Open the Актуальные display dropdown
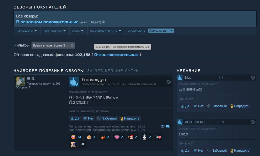This screenshot has height=156, width=260. pyautogui.click(x=161, y=31)
